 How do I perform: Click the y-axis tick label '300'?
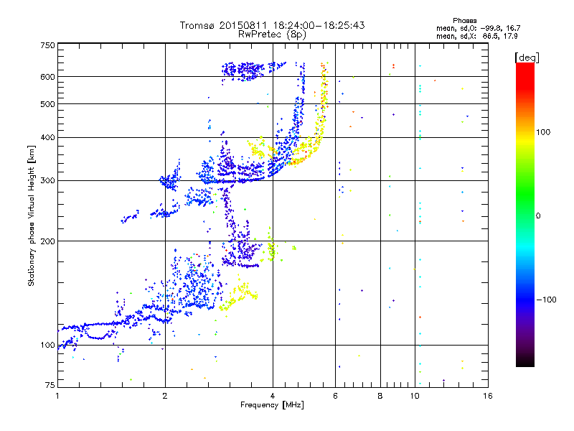[48, 181]
